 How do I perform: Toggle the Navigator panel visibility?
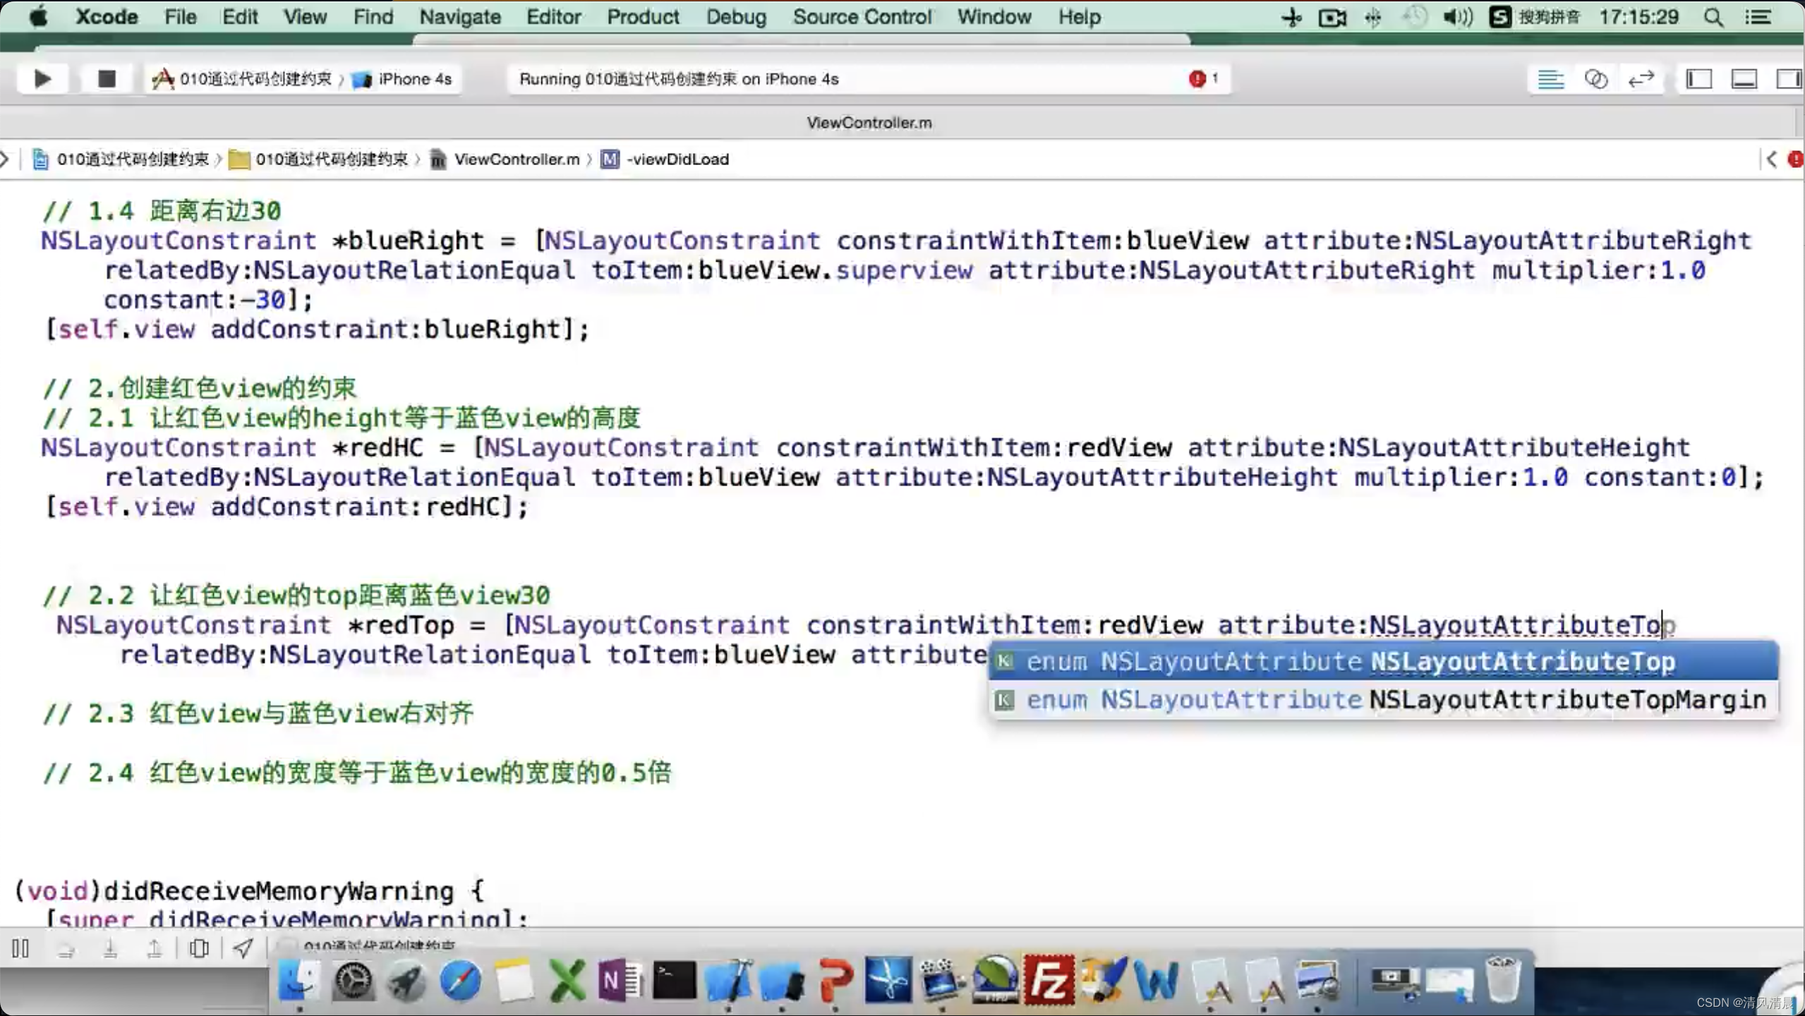point(1699,79)
